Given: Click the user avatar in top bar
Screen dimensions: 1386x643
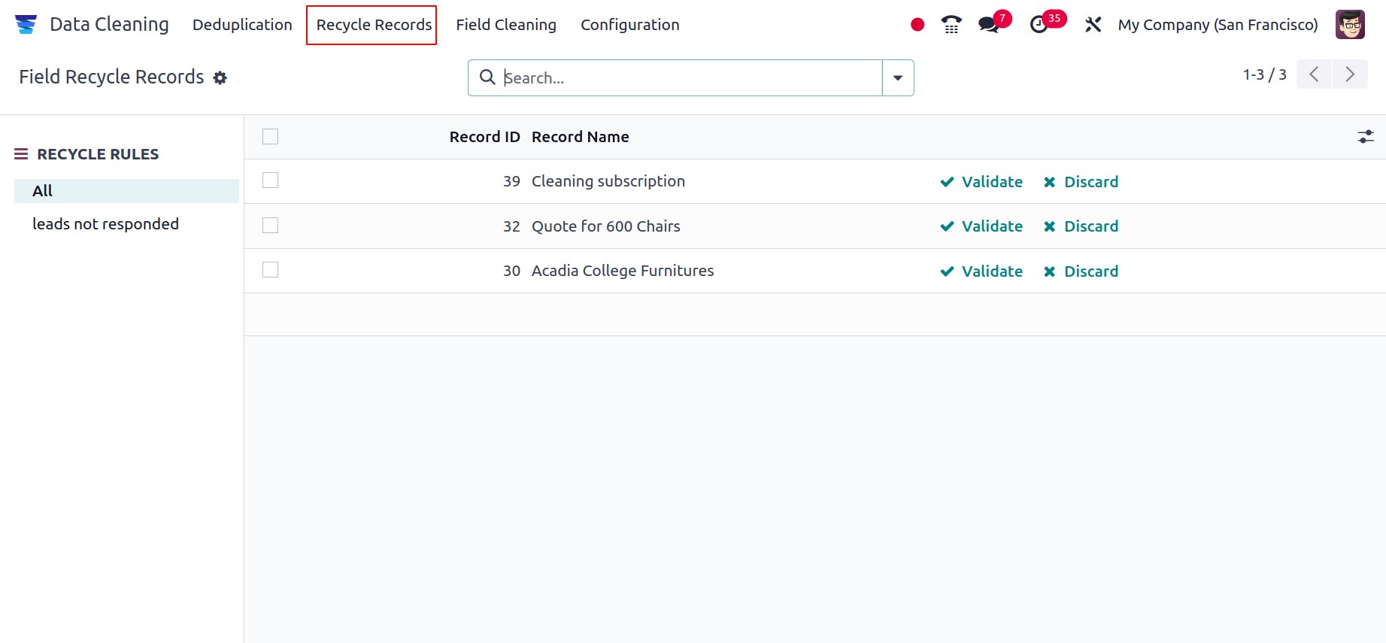Looking at the screenshot, I should click(x=1350, y=25).
